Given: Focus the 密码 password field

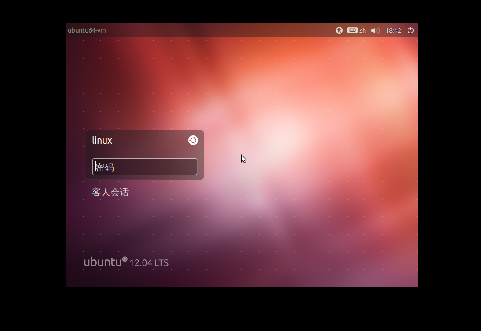Looking at the screenshot, I should 145,167.
